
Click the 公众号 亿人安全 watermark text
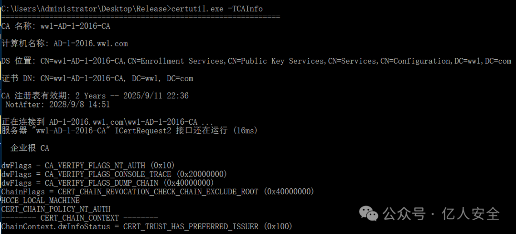point(441,214)
